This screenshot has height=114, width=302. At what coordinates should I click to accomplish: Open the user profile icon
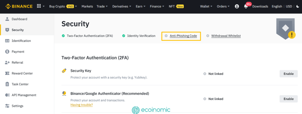pyautogui.click(x=237, y=6)
